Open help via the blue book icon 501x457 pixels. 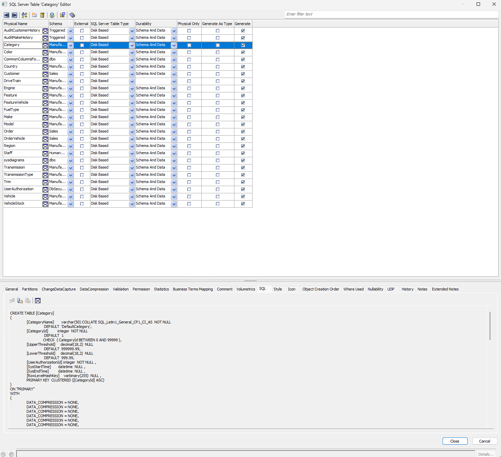72,15
